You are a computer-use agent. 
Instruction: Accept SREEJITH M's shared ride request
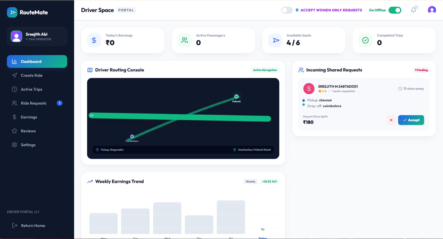(411, 120)
